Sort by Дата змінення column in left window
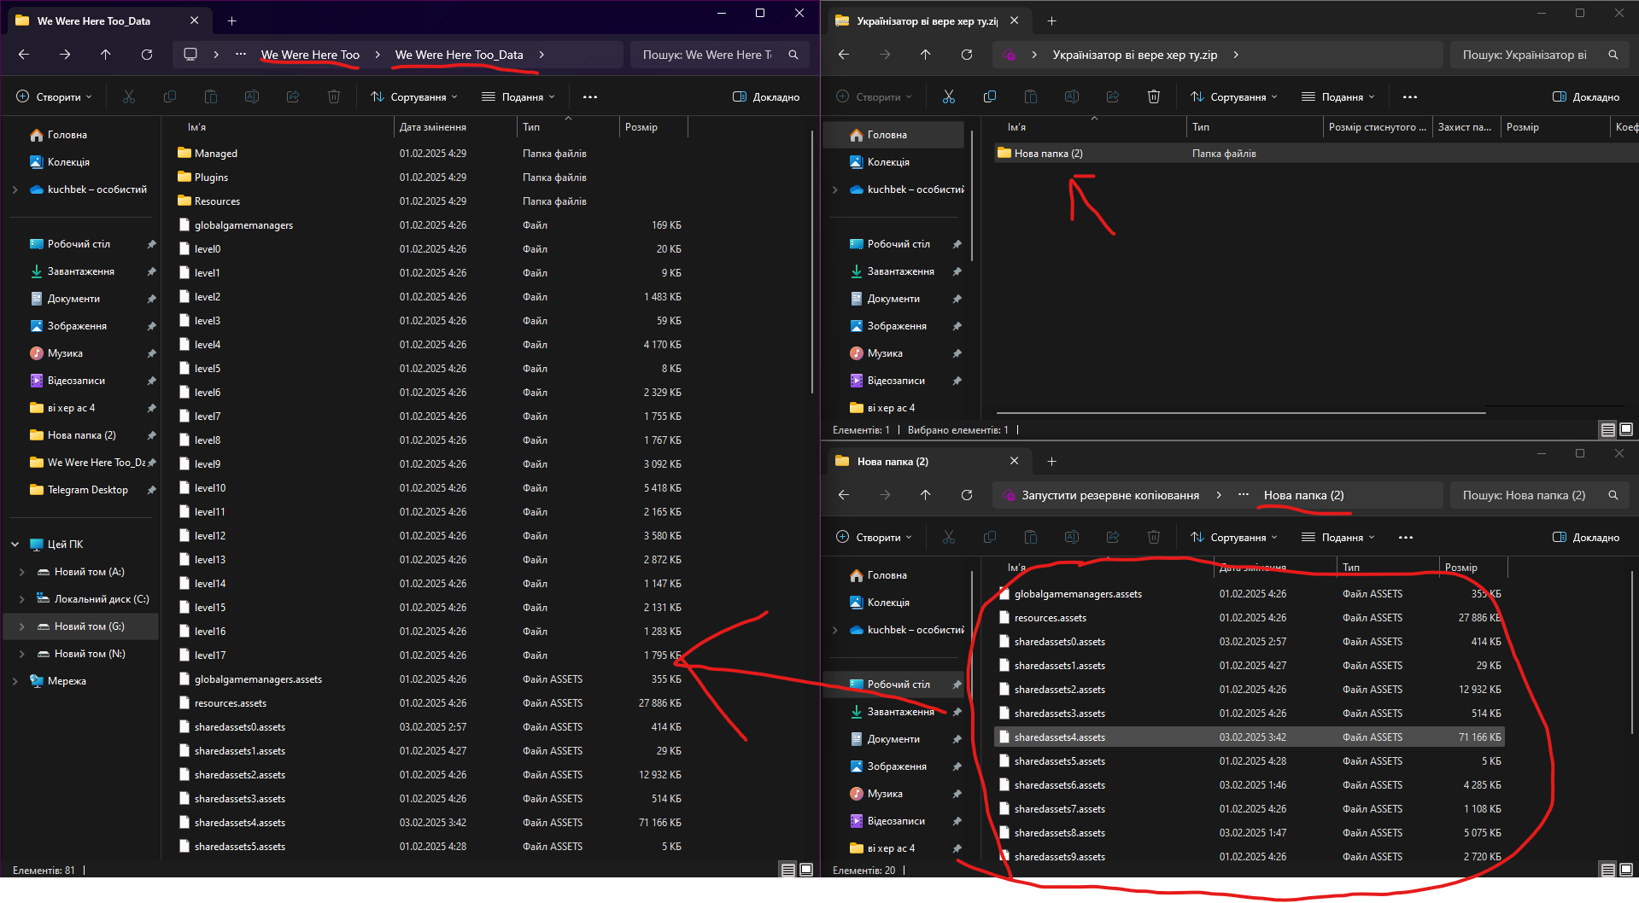This screenshot has height=903, width=1639. [x=454, y=127]
